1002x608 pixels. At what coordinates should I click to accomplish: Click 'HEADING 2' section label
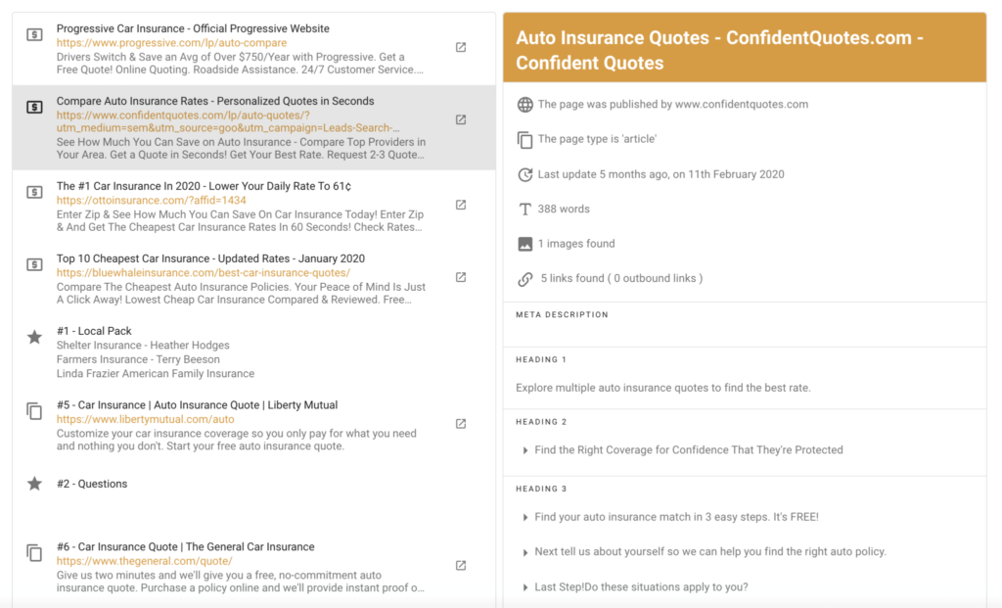pos(541,422)
